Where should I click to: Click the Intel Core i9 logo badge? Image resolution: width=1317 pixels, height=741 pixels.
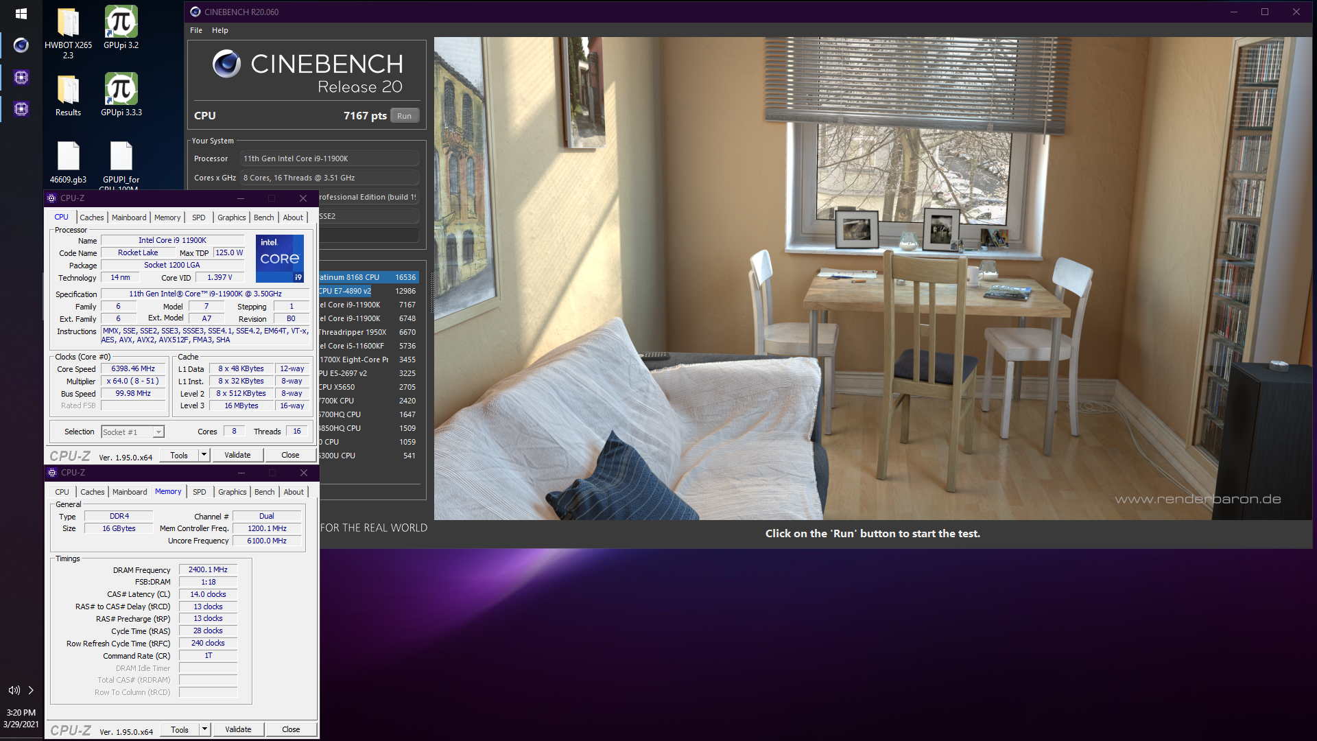(x=280, y=259)
